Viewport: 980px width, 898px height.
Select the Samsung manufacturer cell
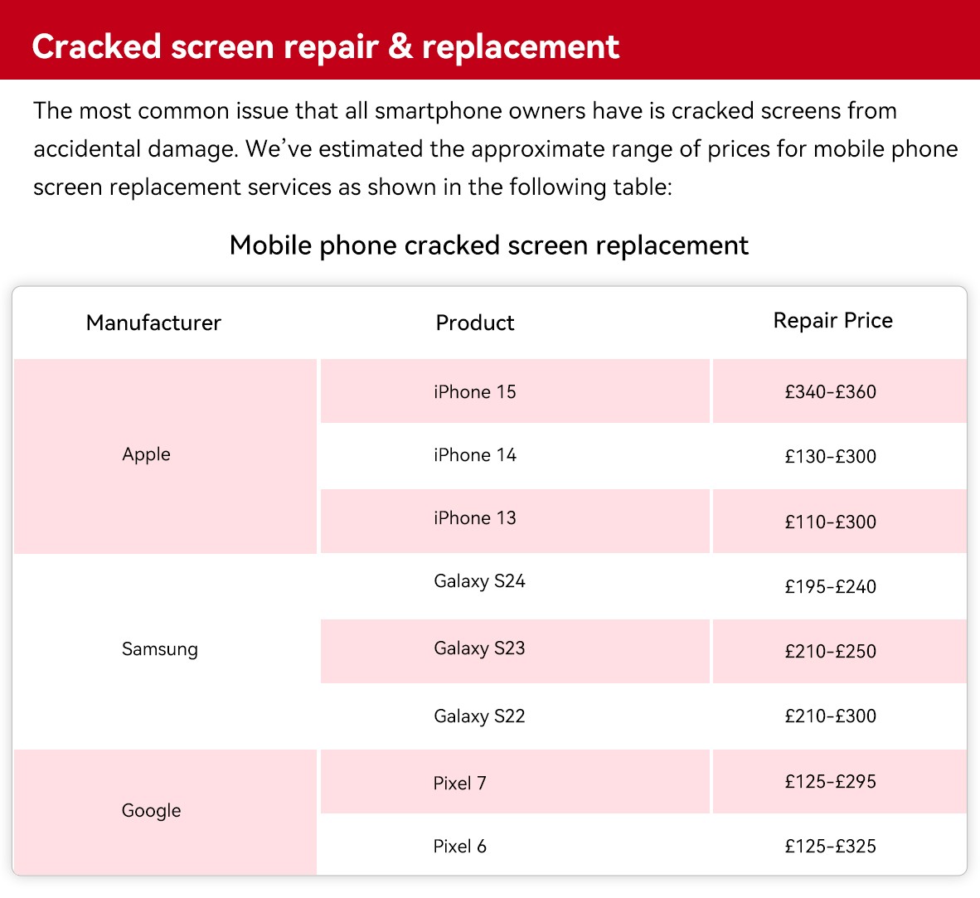(160, 649)
